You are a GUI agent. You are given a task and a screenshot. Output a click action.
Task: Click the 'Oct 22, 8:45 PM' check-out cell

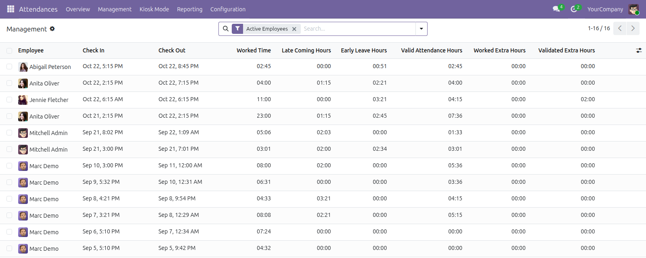pyautogui.click(x=178, y=66)
